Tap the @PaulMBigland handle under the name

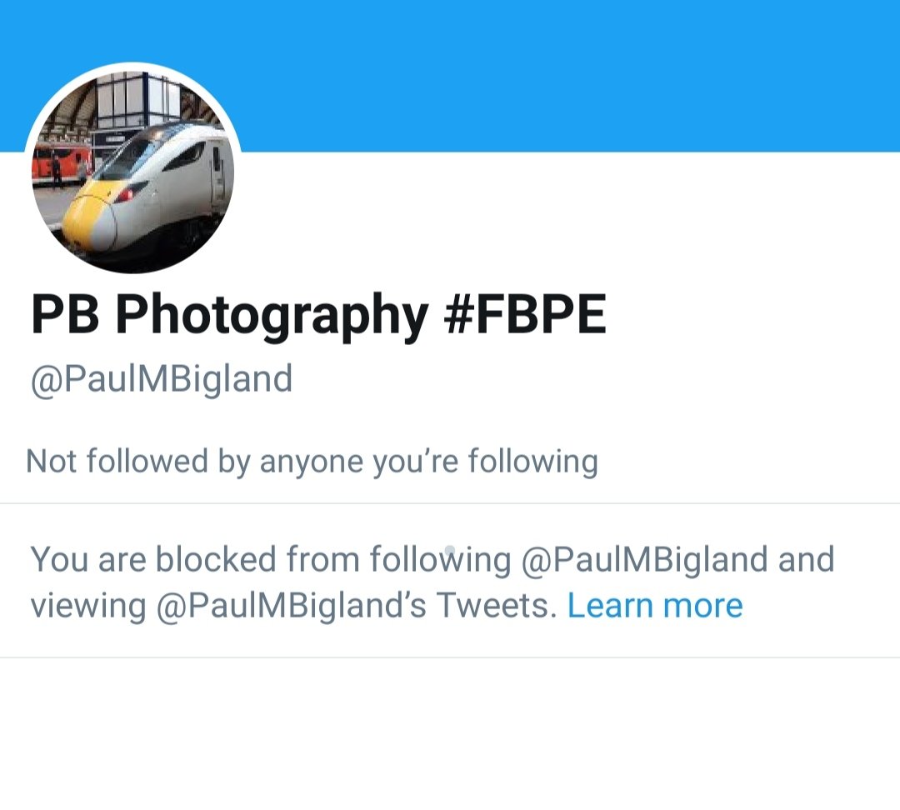162,379
